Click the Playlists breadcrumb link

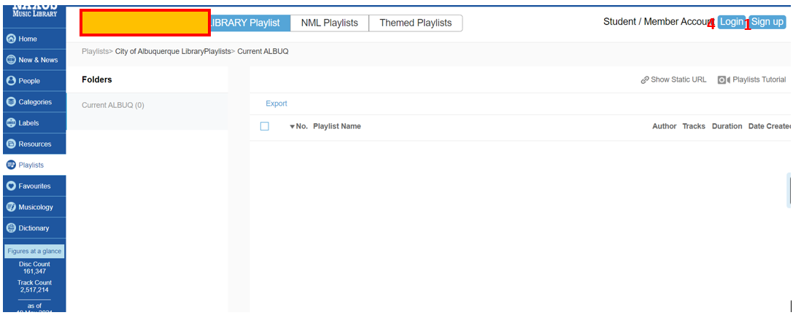click(95, 52)
